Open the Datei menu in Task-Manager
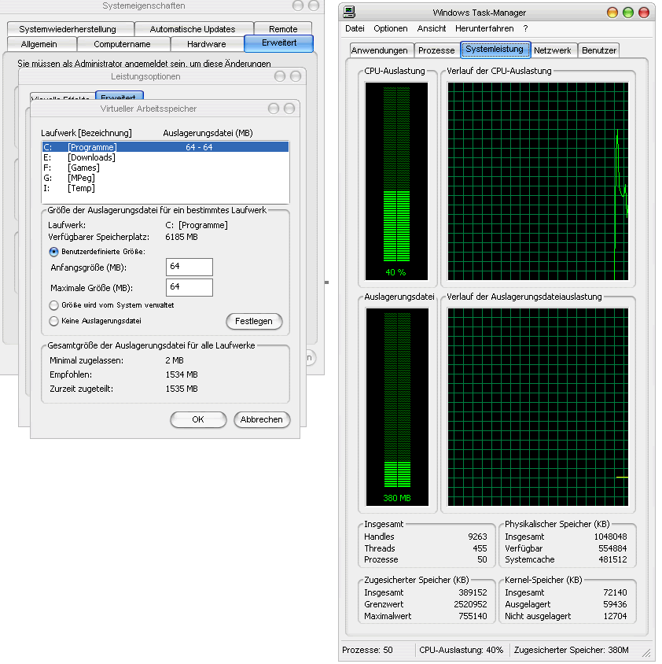662x664 pixels. click(x=355, y=28)
